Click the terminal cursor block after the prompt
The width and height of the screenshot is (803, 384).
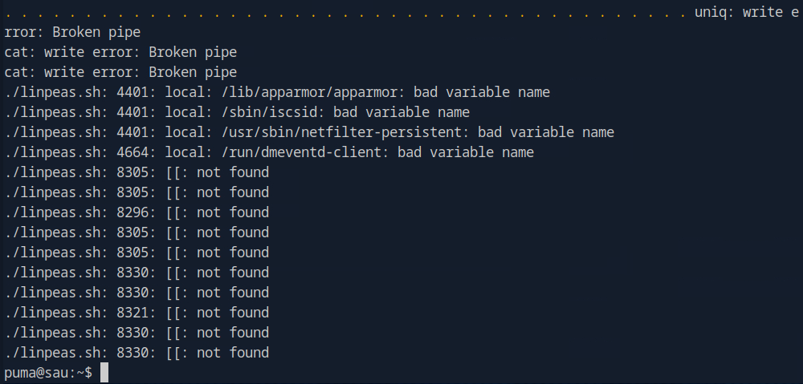[x=104, y=373]
